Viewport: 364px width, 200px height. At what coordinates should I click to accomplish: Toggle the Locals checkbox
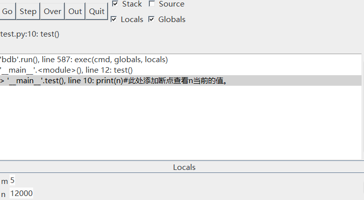point(114,19)
